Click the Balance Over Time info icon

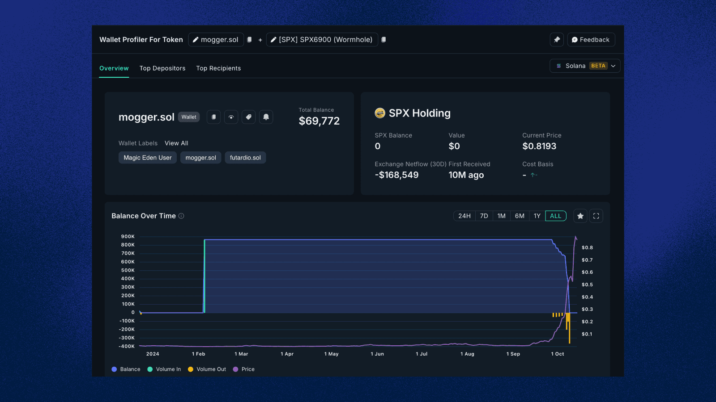[181, 216]
